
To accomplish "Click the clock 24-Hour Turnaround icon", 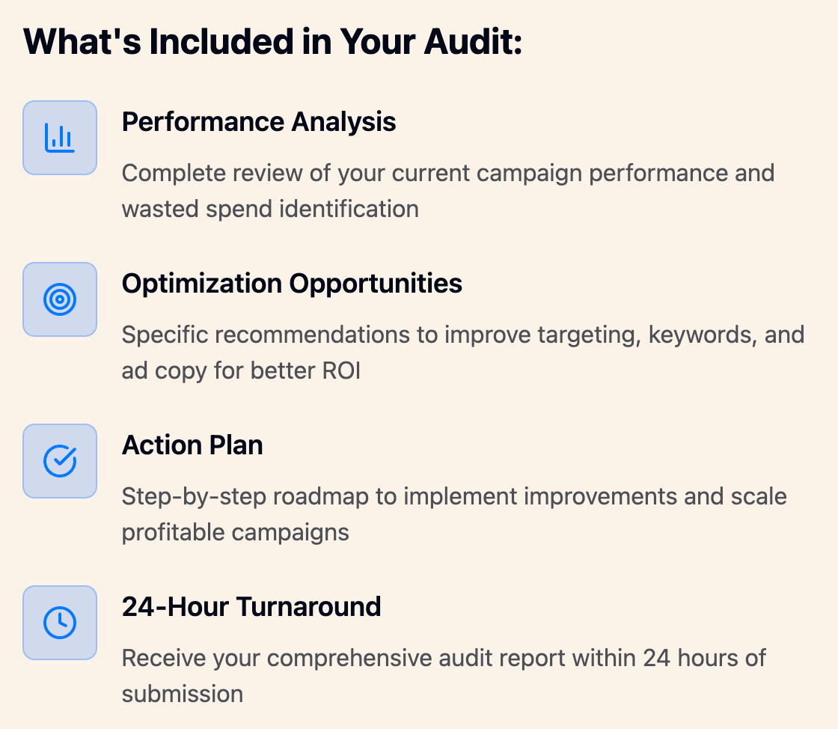I will coord(60,623).
